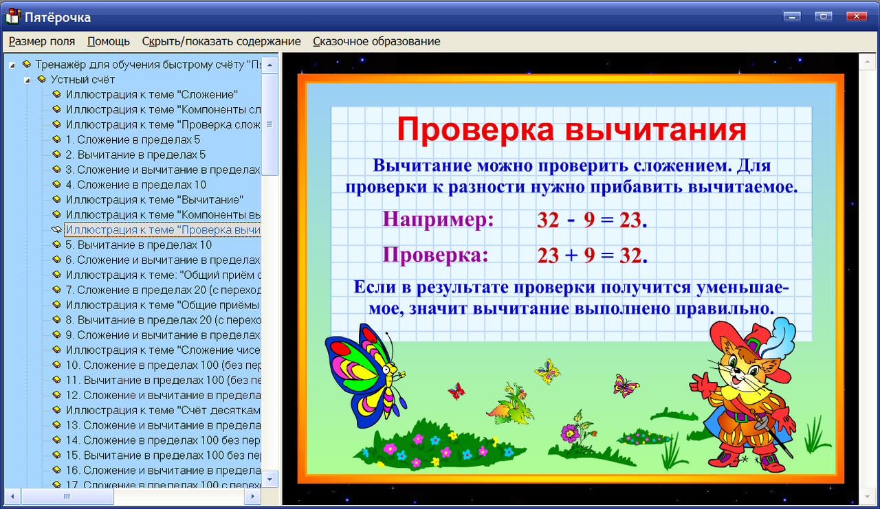This screenshot has width=880, height=509.
Task: Open the "Сказочное образование" menu
Action: point(376,41)
